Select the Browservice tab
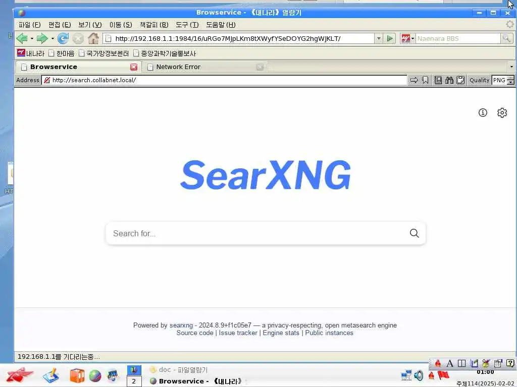This screenshot has width=517, height=387. (78, 67)
